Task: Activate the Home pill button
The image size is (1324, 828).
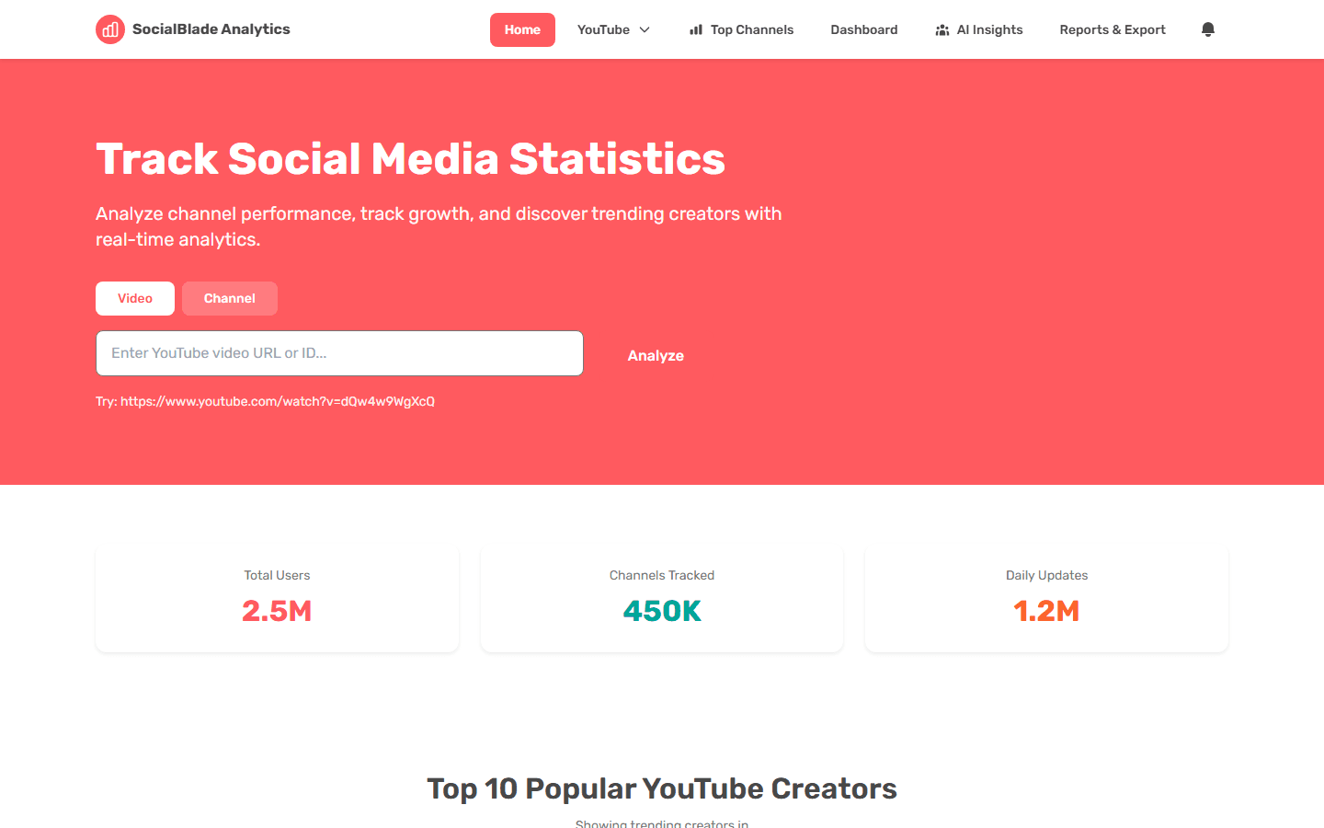Action: click(522, 29)
